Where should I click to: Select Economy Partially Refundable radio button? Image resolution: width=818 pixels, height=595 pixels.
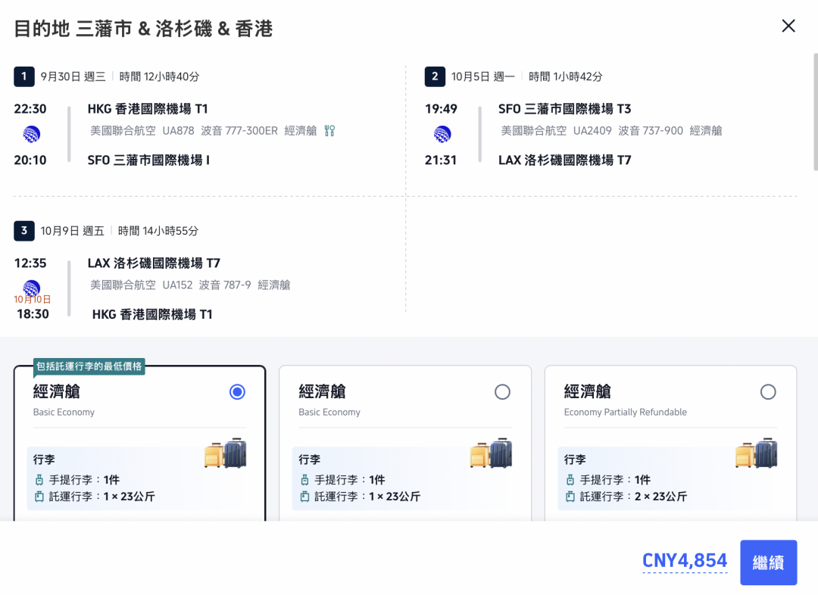click(x=768, y=391)
